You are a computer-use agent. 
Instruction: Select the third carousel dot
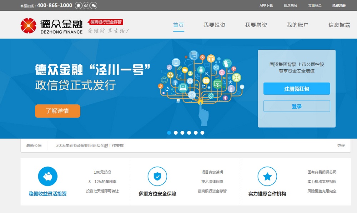tap(182, 133)
